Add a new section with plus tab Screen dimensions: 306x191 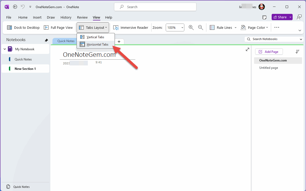(x=119, y=42)
